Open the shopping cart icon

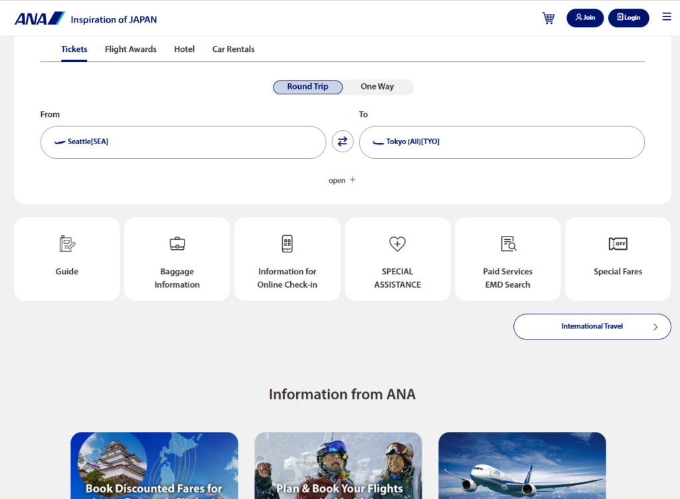pyautogui.click(x=548, y=18)
